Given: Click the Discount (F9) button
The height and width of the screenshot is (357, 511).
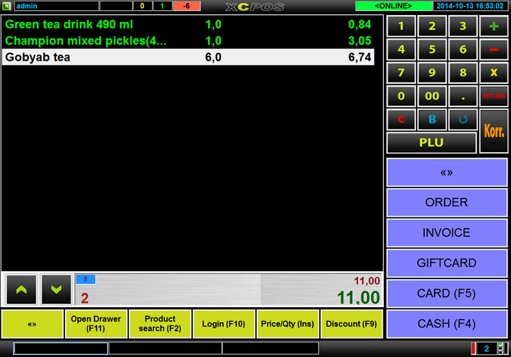Looking at the screenshot, I should 352,324.
